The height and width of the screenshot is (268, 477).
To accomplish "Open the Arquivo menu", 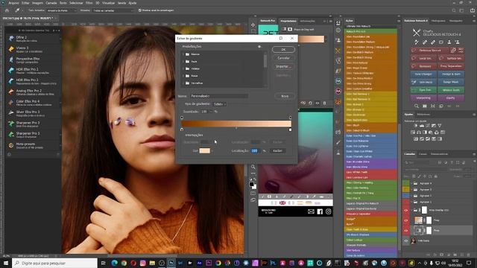I will point(13,3).
